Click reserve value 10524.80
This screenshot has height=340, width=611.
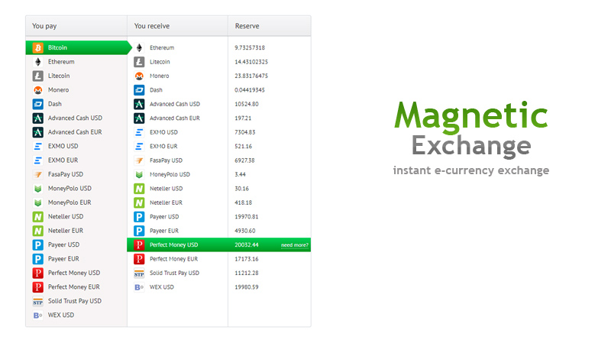pos(247,104)
